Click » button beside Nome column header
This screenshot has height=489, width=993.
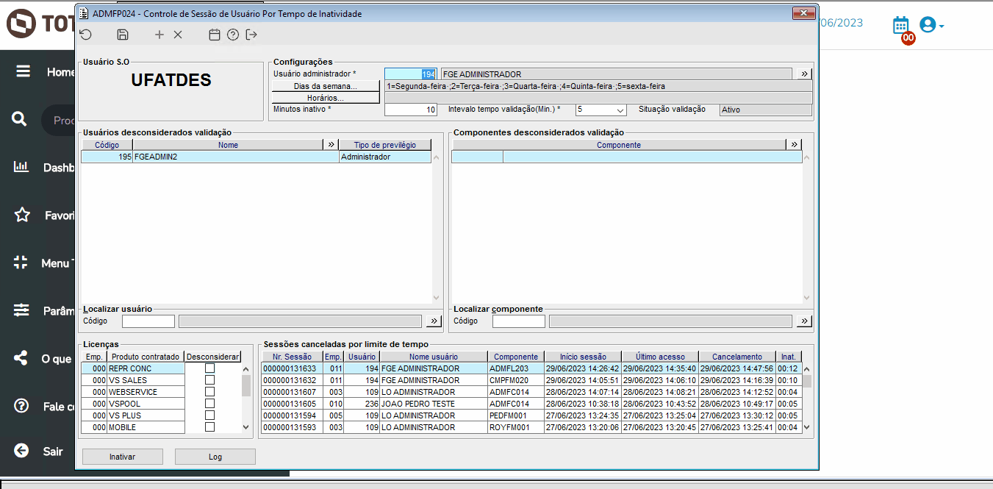point(331,145)
